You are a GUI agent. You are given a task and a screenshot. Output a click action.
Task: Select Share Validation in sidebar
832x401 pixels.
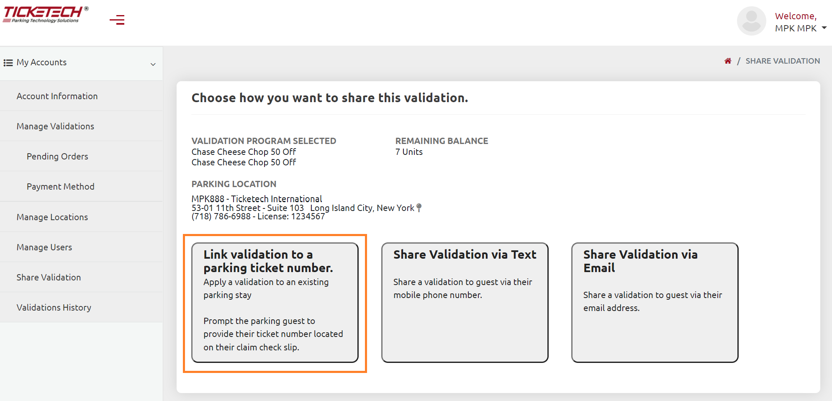coord(81,277)
